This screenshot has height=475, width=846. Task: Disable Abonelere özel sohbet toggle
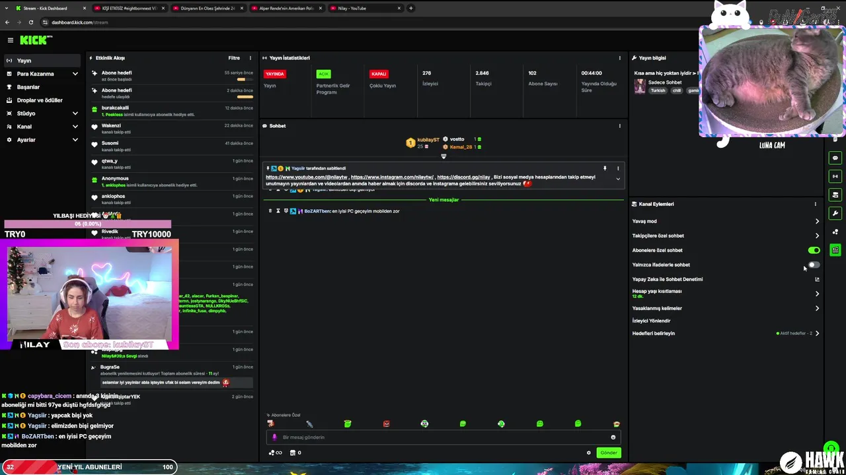(814, 250)
